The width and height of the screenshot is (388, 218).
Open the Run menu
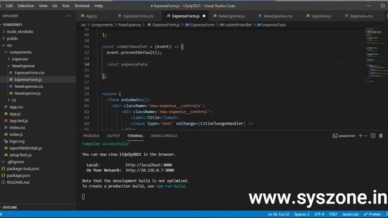pos(66,5)
